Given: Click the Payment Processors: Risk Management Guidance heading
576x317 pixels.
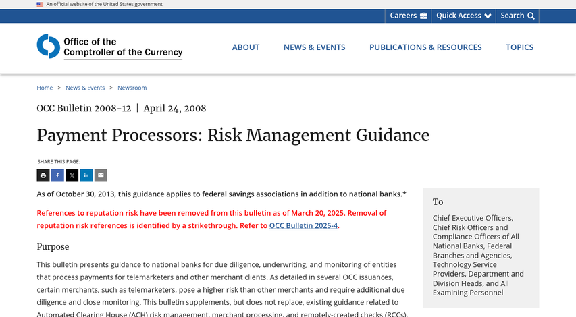Looking at the screenshot, I should pyautogui.click(x=233, y=136).
